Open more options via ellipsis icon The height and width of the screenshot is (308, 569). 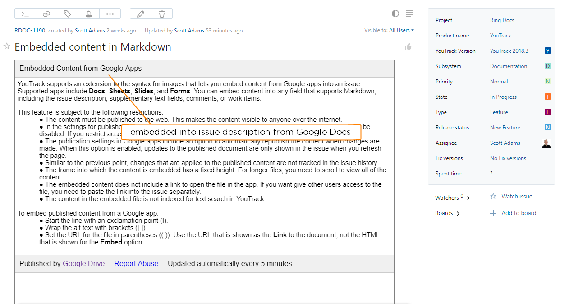pyautogui.click(x=110, y=13)
